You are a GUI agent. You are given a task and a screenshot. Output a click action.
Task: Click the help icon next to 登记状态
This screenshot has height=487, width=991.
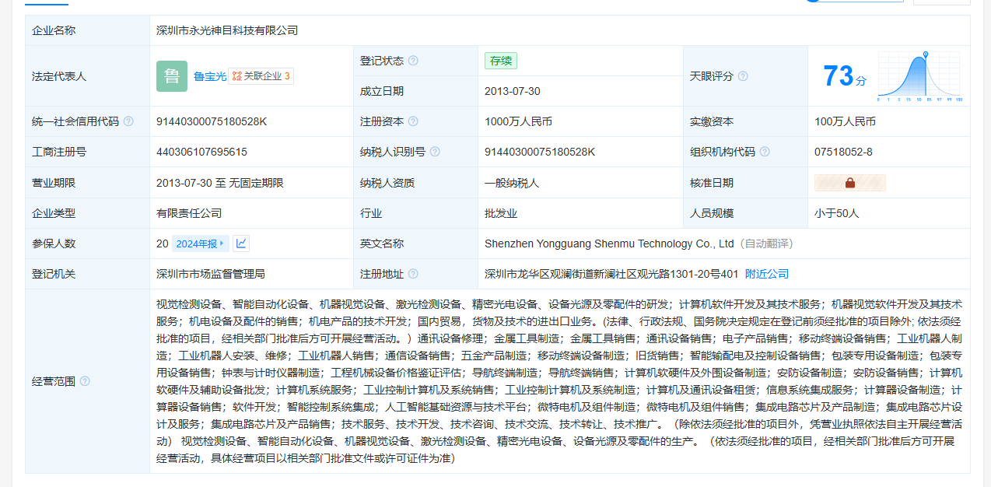pos(413,61)
